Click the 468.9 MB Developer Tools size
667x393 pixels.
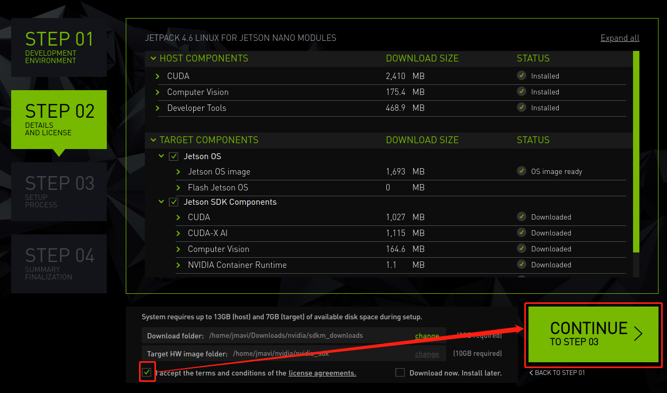pyautogui.click(x=405, y=108)
